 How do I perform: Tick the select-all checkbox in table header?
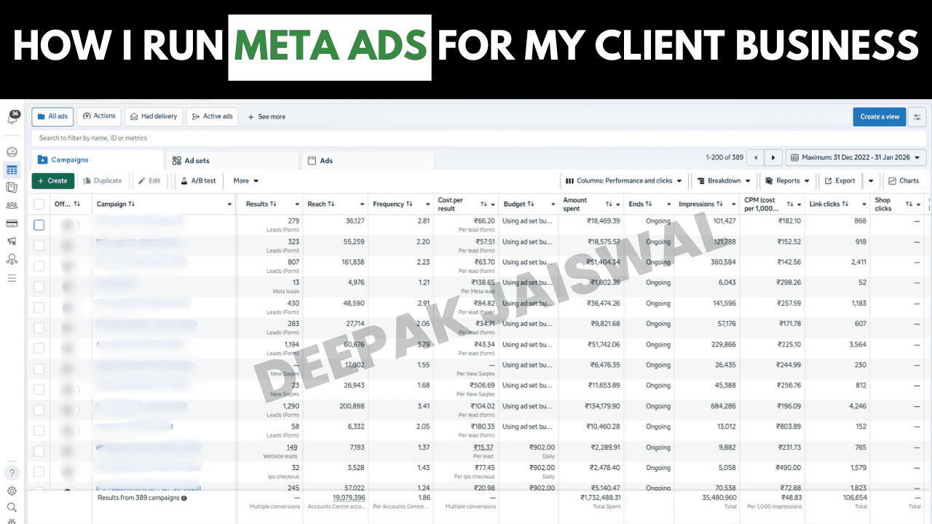pyautogui.click(x=39, y=205)
